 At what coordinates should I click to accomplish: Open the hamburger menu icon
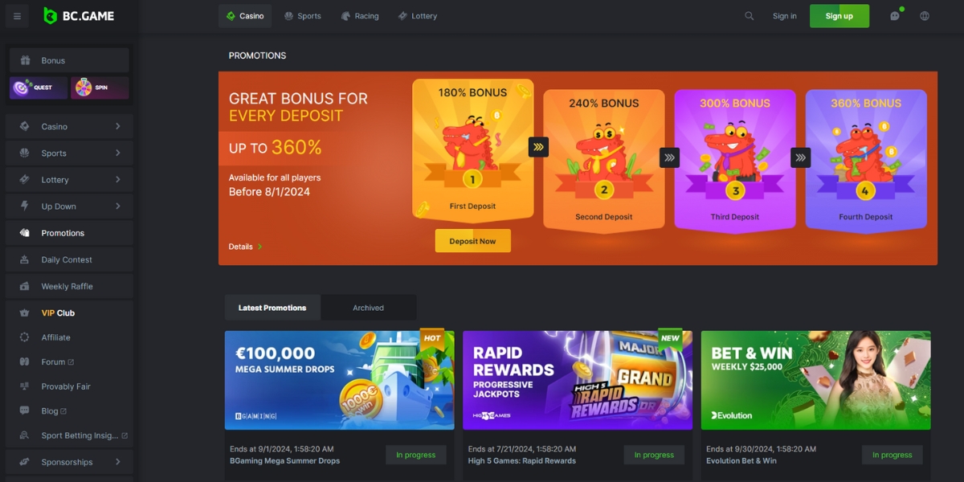[x=17, y=16]
